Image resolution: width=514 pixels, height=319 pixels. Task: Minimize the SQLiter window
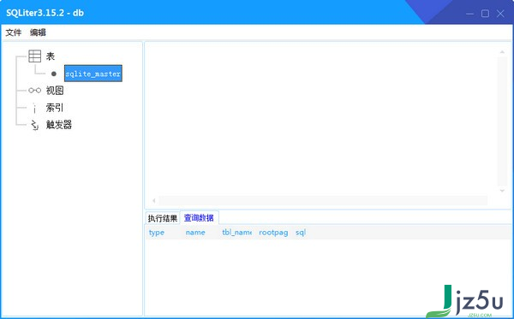coord(469,14)
